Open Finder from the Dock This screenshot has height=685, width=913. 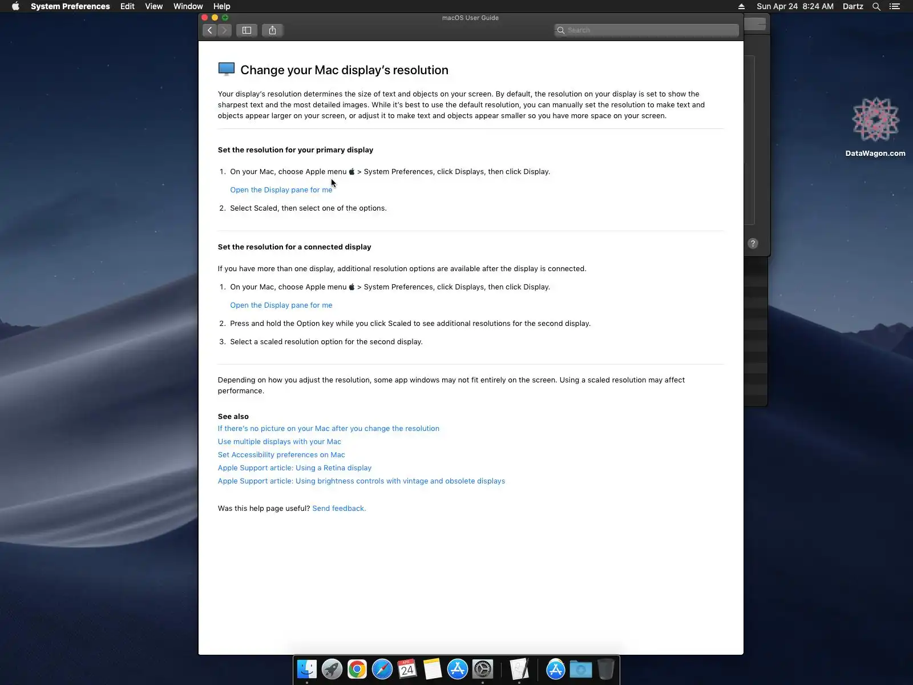point(307,669)
